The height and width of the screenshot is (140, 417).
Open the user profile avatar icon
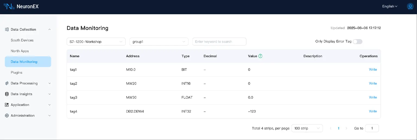[410, 6]
